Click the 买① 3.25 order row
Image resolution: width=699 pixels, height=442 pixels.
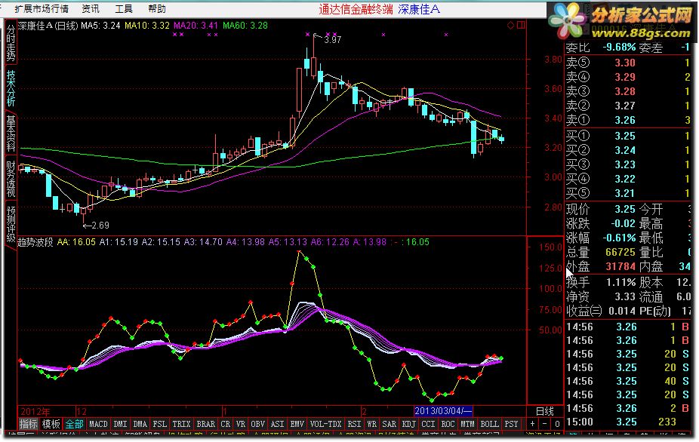629,136
